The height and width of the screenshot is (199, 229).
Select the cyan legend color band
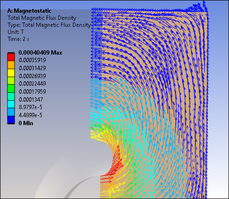point(11,104)
